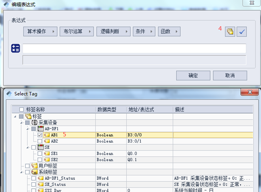Collapse the 采集设备 tree node
The image size is (261, 192).
tap(21, 123)
